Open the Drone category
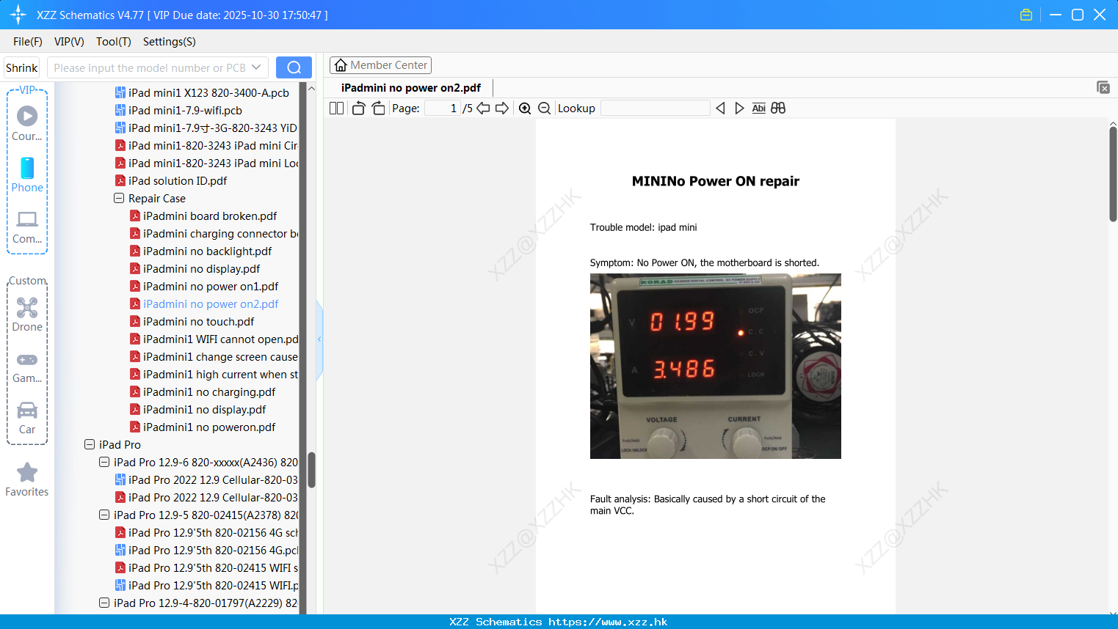The height and width of the screenshot is (629, 1118). tap(27, 314)
